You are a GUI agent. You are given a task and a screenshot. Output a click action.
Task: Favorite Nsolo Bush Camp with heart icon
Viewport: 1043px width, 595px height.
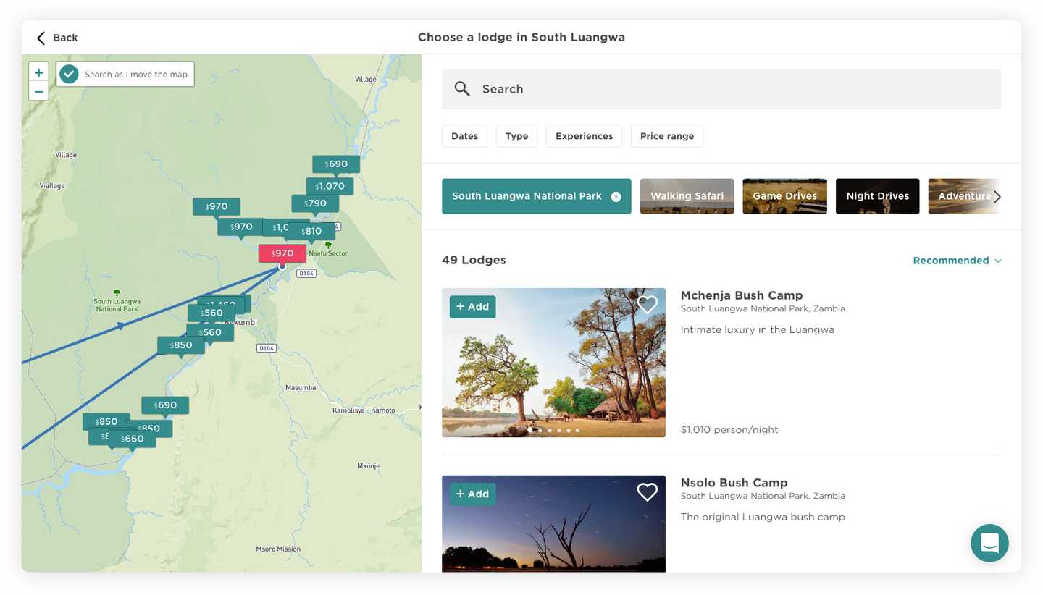point(647,492)
